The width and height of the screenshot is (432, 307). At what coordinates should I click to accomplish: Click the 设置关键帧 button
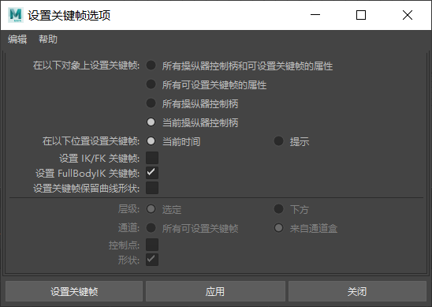point(74,291)
